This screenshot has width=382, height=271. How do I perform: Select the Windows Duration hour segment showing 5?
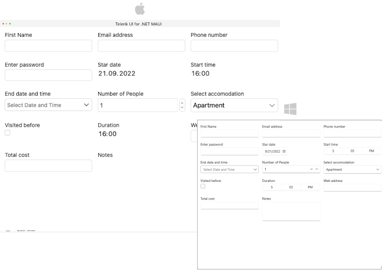click(271, 187)
